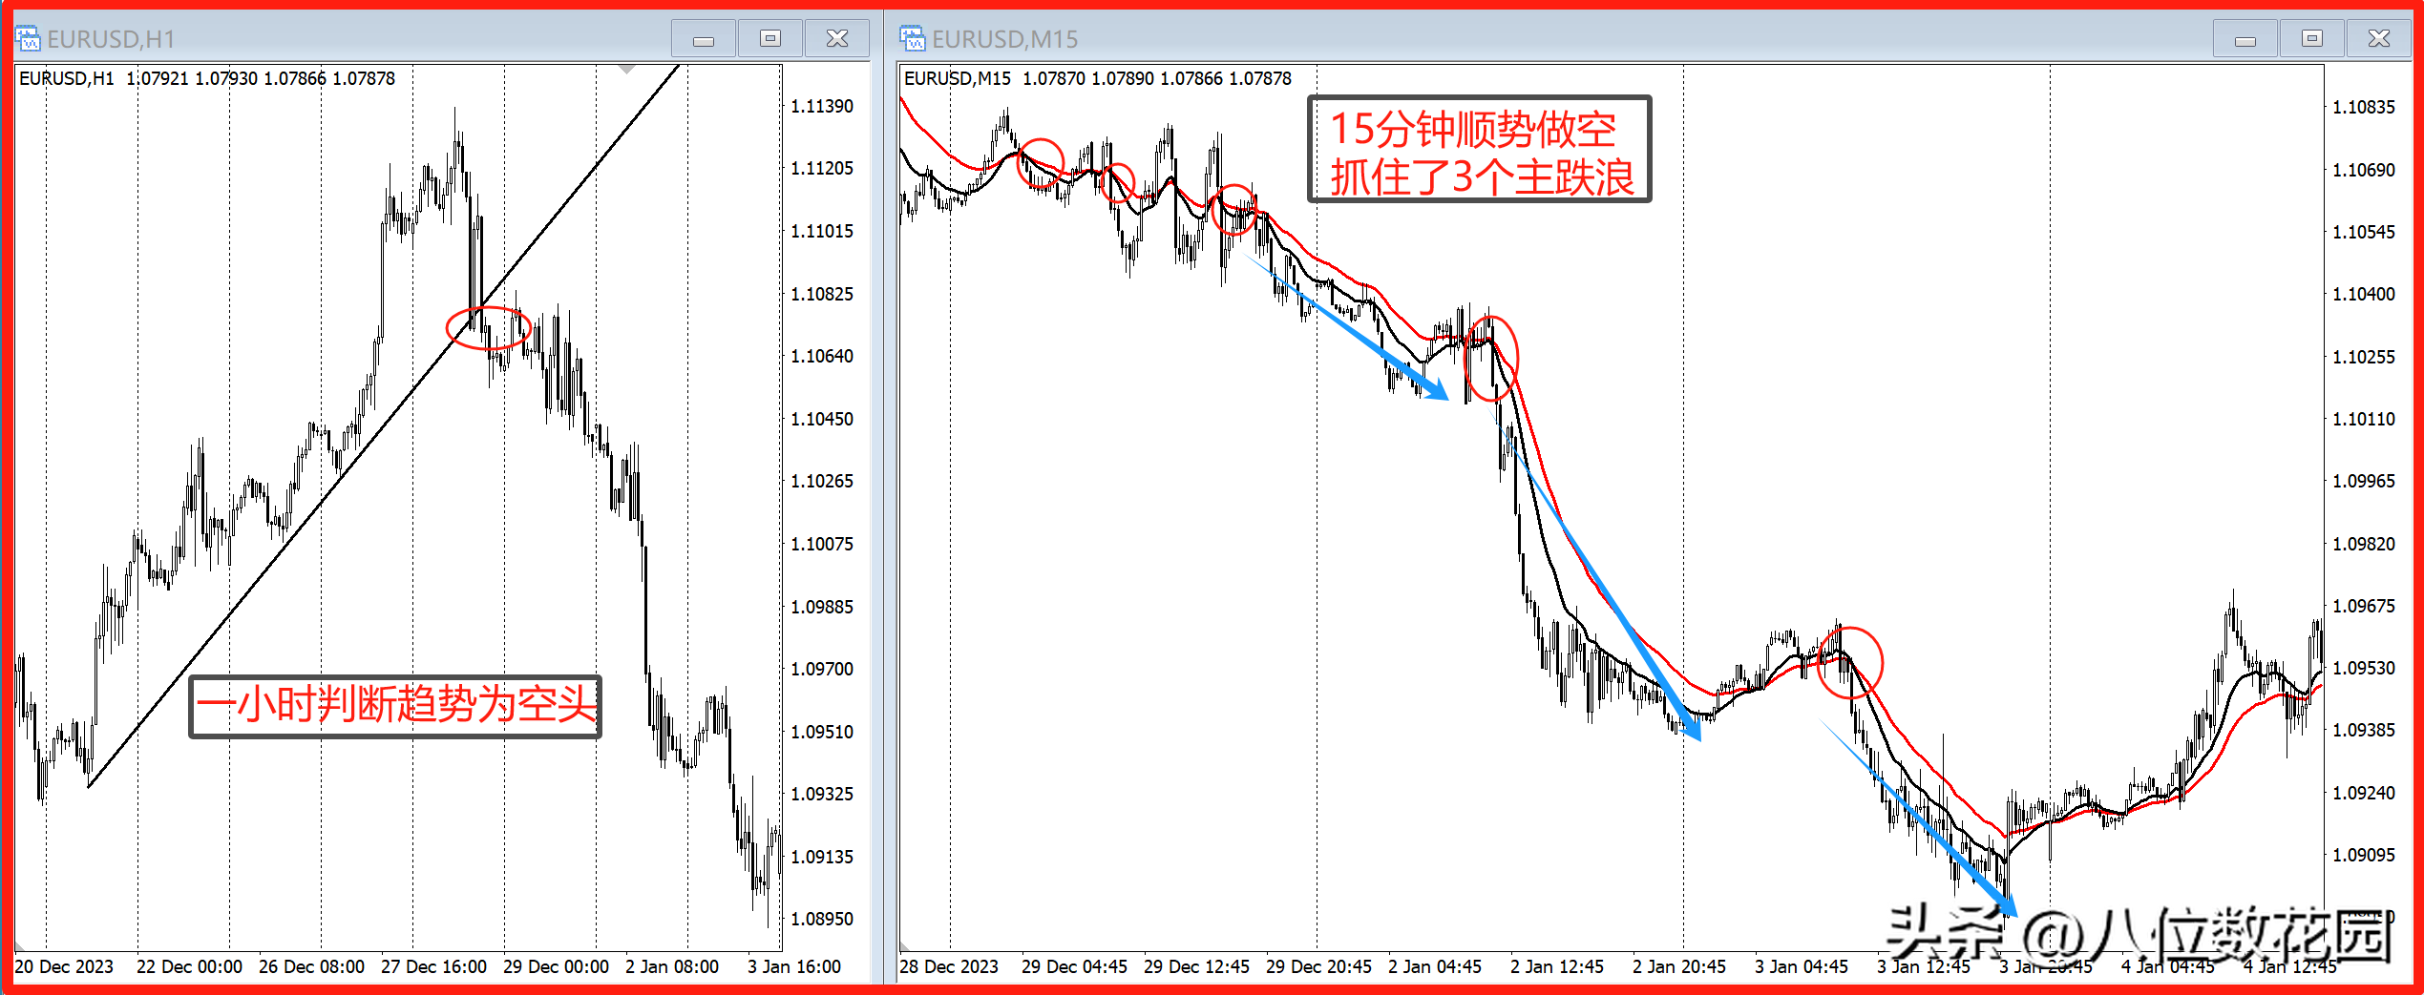Viewport: 2424px width, 995px height.
Task: Click the "29 Dec 00:00" label on H1 time axis
Action: click(x=556, y=966)
